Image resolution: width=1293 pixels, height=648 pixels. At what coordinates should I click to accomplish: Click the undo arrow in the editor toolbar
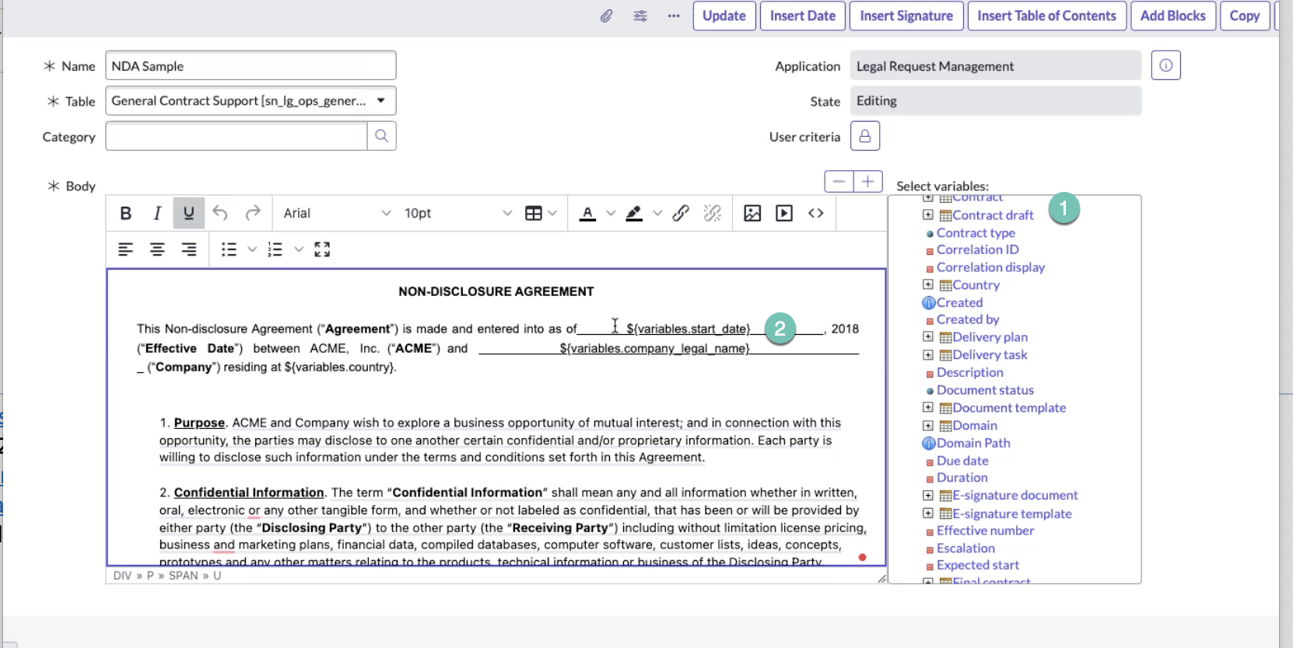click(x=220, y=213)
